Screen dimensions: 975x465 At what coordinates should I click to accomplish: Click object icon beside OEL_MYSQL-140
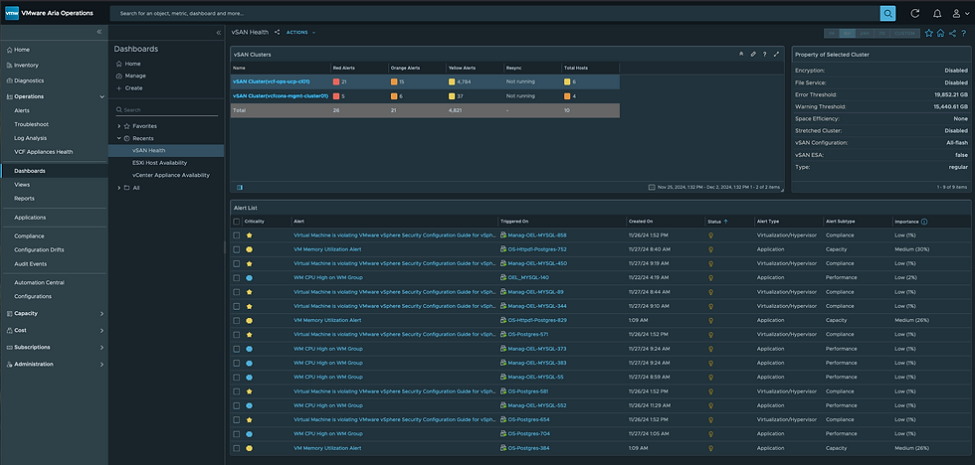(x=503, y=277)
